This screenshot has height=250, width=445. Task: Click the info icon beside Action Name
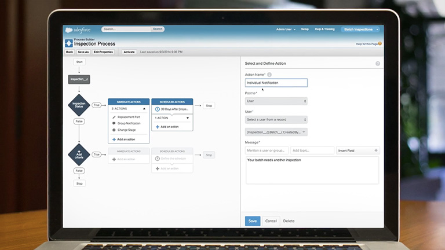pyautogui.click(x=269, y=75)
